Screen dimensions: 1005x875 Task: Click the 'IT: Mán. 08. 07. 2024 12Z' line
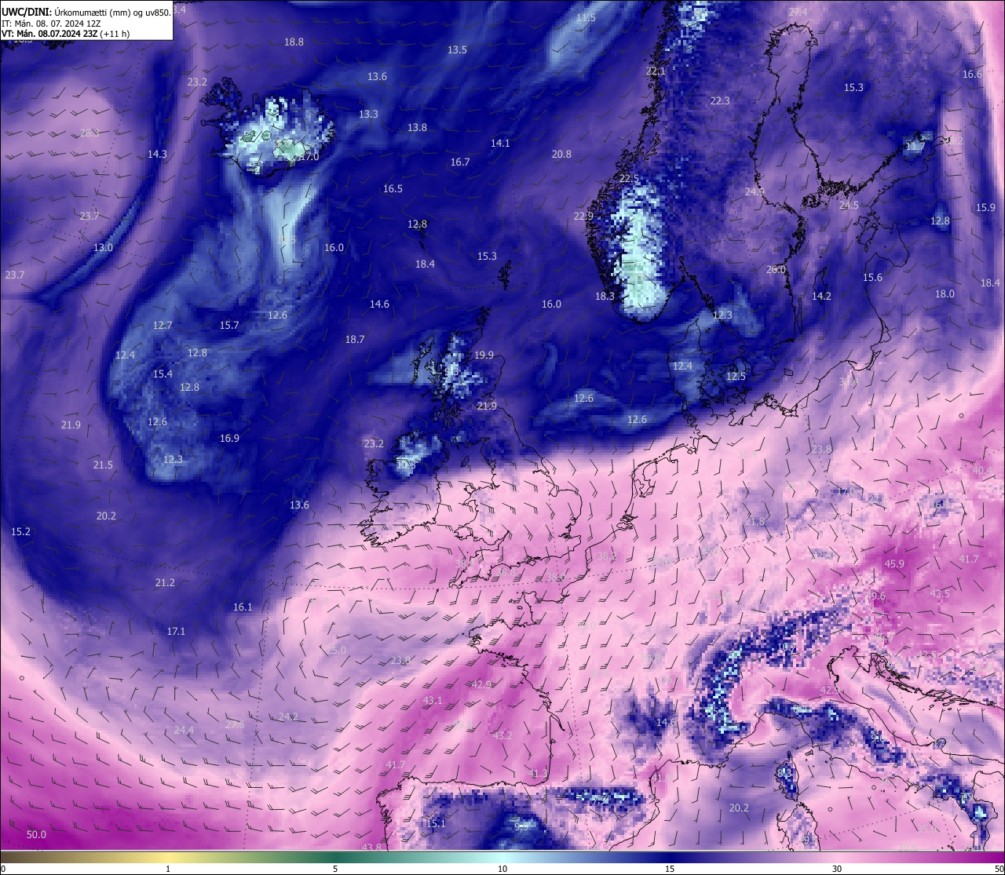[51, 24]
